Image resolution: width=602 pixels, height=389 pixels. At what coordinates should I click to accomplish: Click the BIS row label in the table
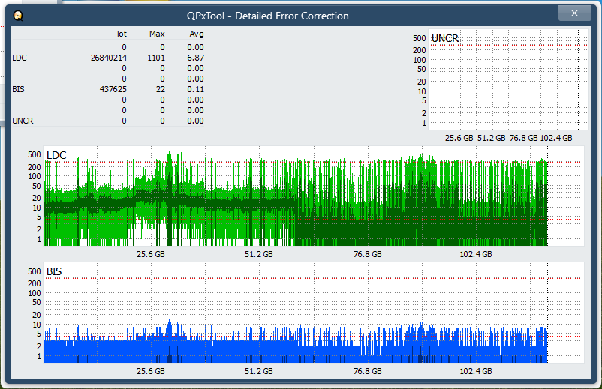pyautogui.click(x=18, y=89)
